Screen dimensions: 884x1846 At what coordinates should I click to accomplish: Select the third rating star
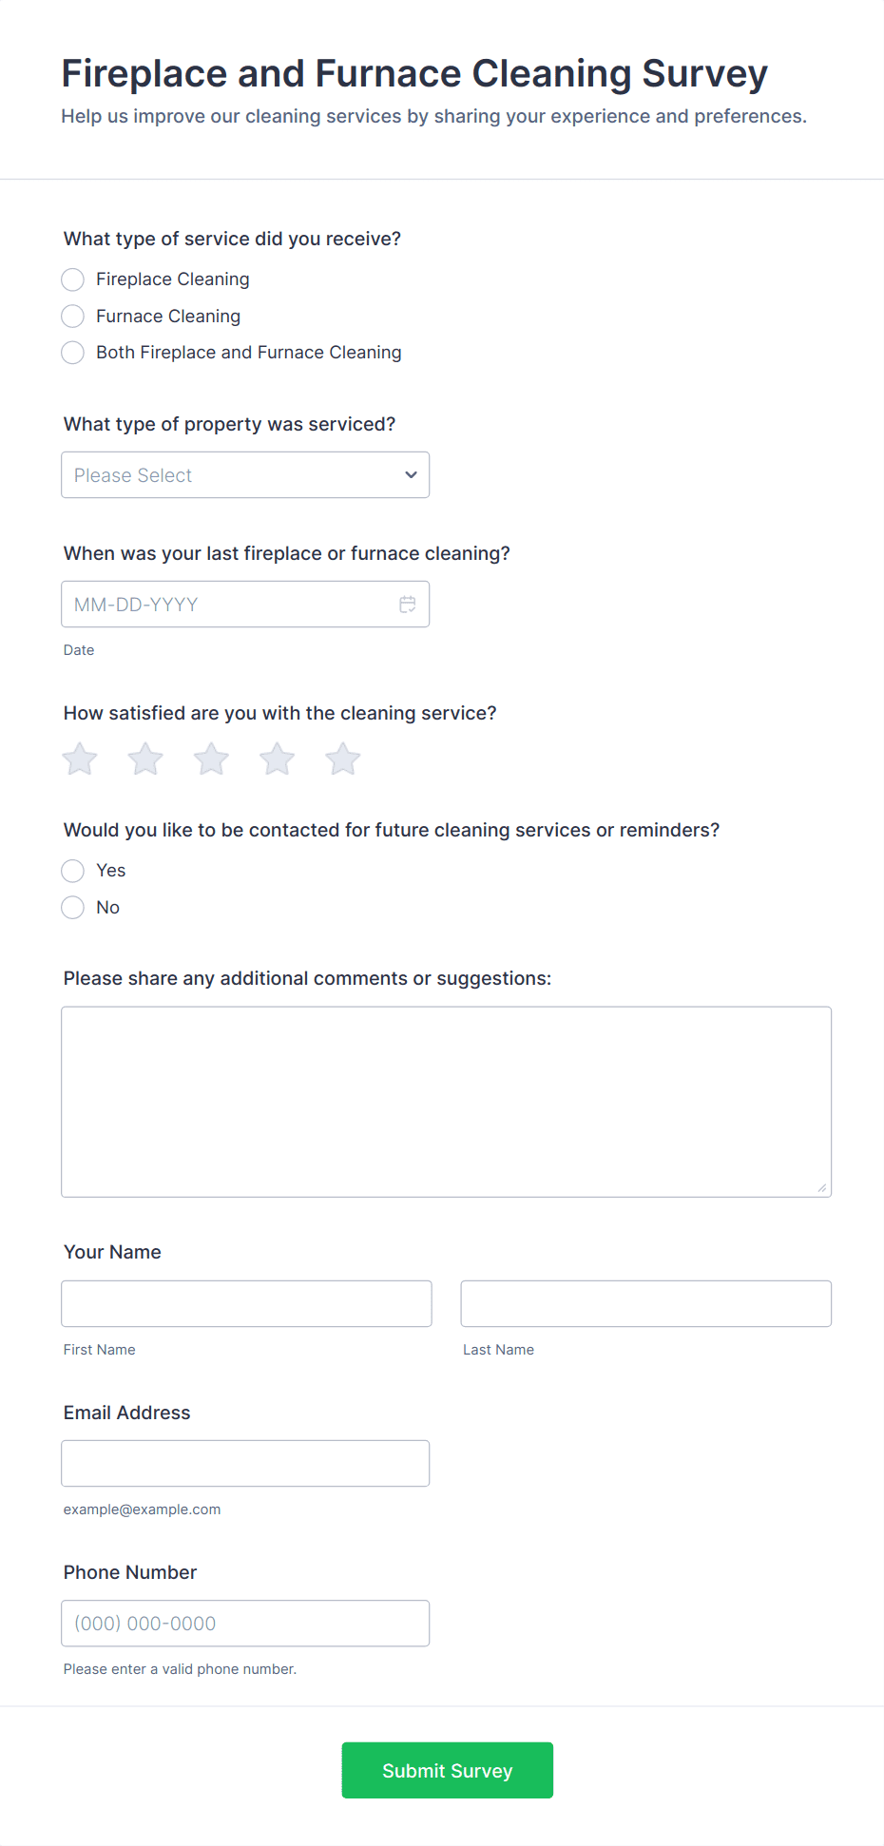point(211,759)
